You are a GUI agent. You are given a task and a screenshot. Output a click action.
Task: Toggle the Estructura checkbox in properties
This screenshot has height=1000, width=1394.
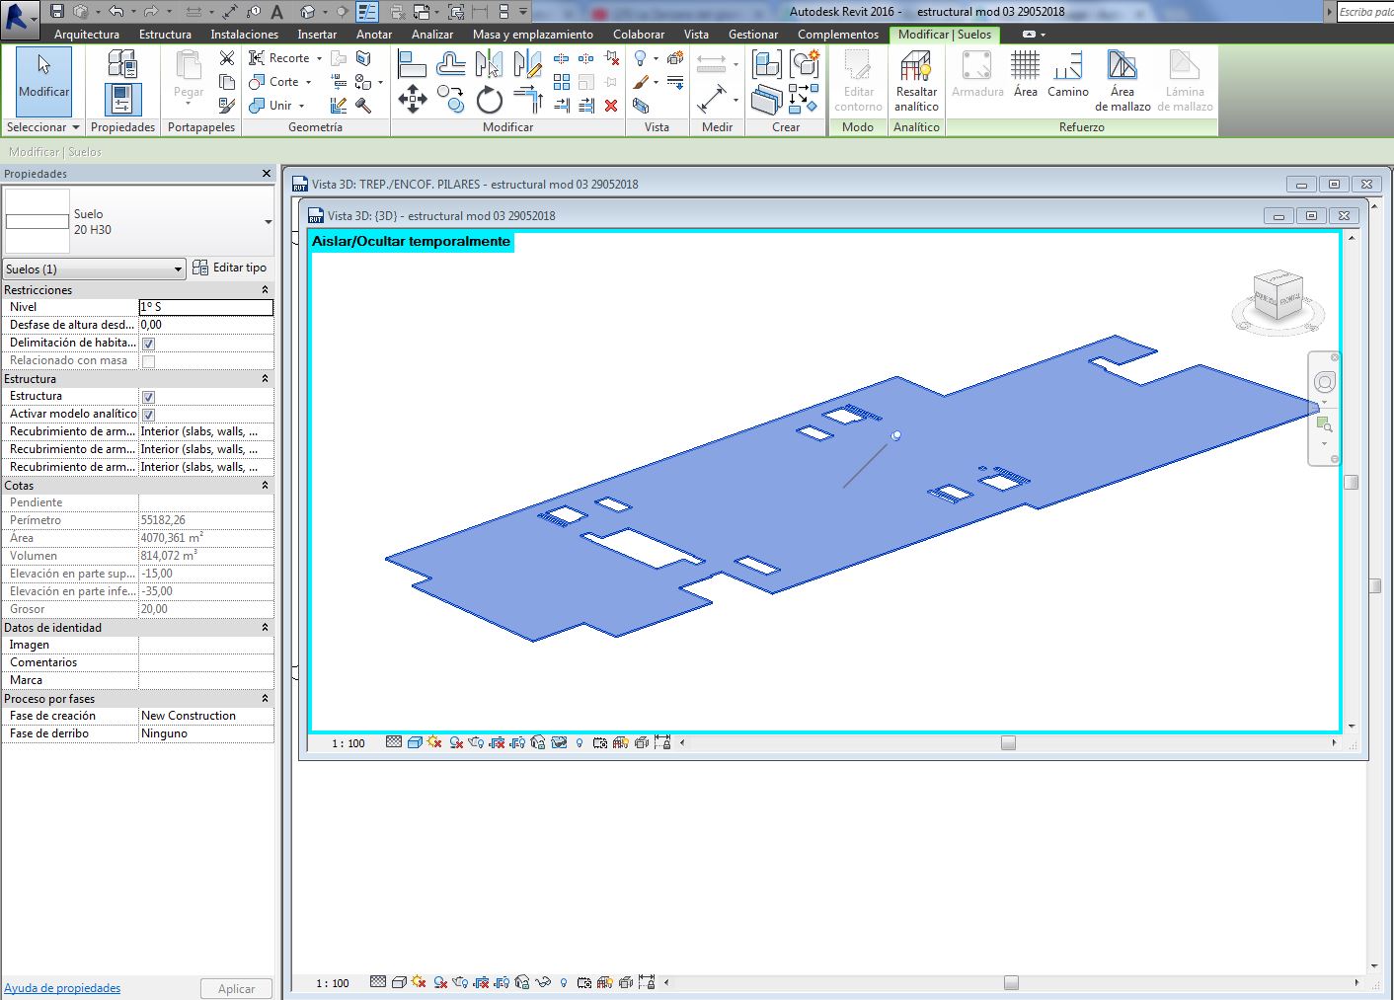148,396
